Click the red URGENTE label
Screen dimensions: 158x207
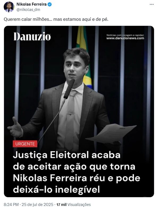tap(25, 144)
